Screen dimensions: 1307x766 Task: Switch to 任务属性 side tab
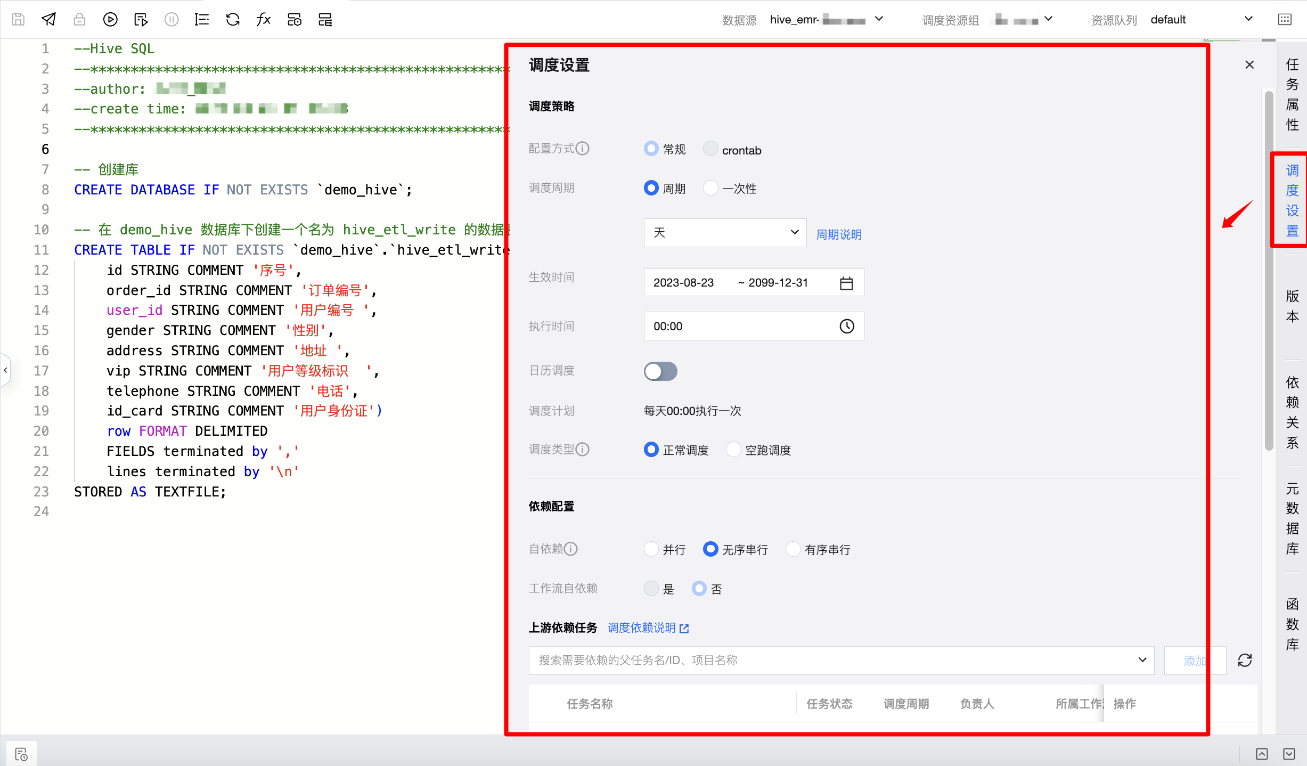click(1292, 95)
